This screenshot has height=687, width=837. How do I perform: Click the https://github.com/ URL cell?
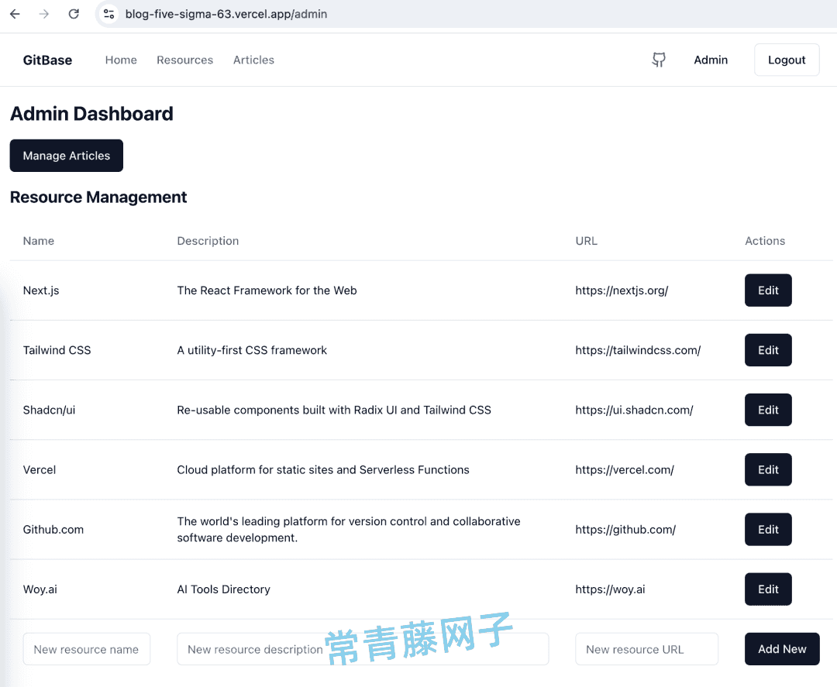[x=625, y=529]
